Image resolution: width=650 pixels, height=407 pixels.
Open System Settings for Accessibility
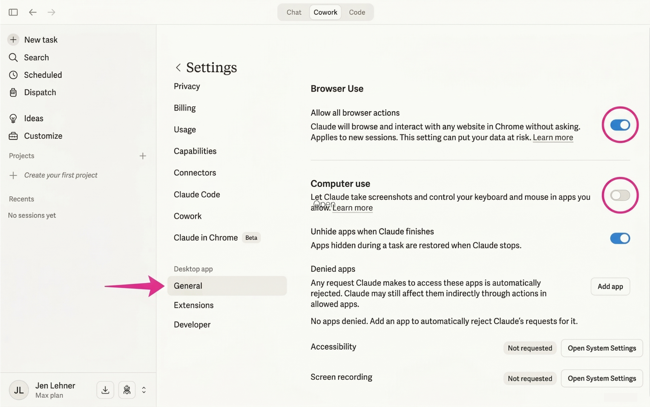602,348
